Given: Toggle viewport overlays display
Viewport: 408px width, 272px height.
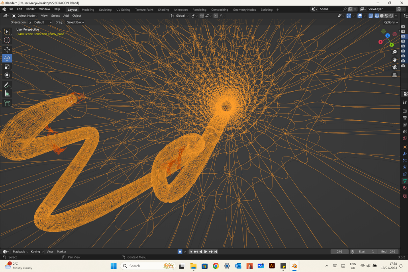Looking at the screenshot, I should click(360, 16).
